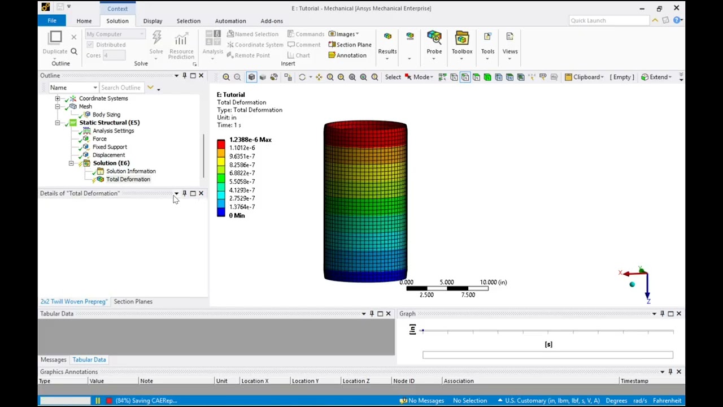Toggle pin on the Tabular Data panel

[x=372, y=314]
